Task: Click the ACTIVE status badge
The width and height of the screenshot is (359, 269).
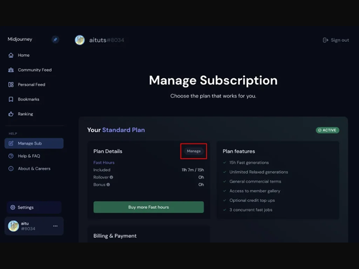Action: (x=328, y=130)
